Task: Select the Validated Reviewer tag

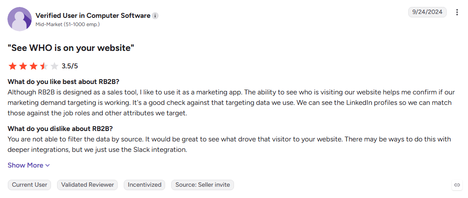Action: coord(88,185)
